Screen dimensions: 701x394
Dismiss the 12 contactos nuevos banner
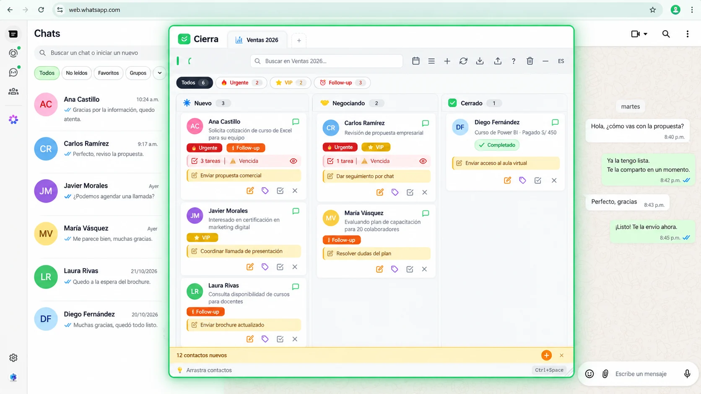point(561,355)
